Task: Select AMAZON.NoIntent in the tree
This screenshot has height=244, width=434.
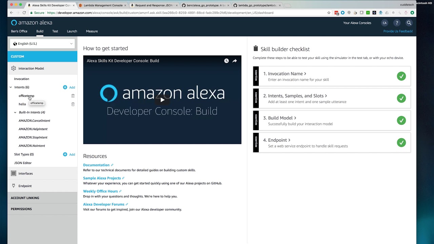Action: tap(32, 146)
